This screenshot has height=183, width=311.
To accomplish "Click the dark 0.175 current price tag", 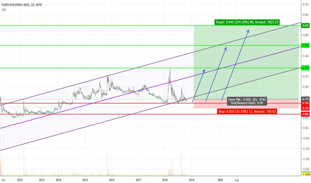I will tap(305, 99).
